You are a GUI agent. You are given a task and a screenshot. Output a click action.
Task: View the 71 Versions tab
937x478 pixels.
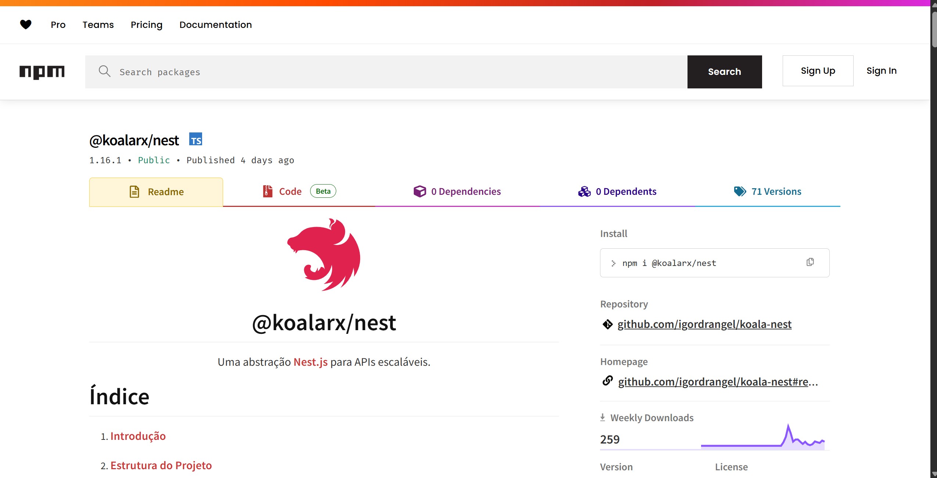point(768,191)
